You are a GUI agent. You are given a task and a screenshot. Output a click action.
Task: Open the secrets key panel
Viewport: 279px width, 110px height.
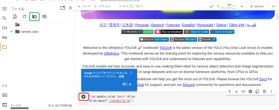(4, 37)
